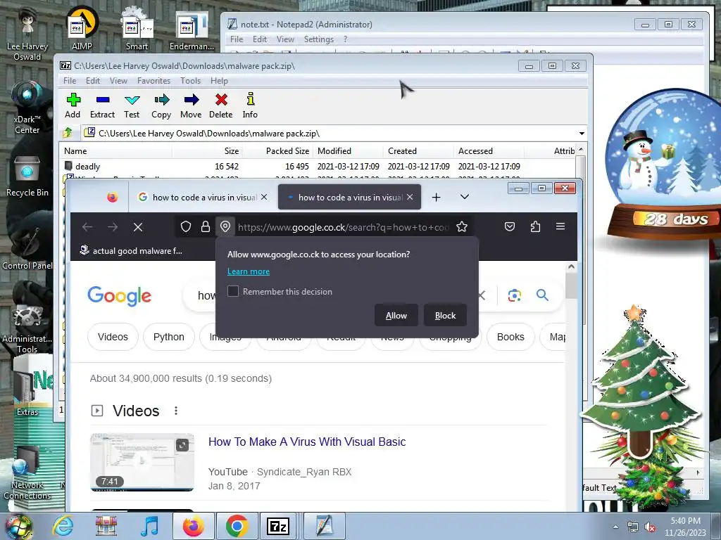The width and height of the screenshot is (721, 540).
Task: Click the red Delete icon in 7-Zip
Action: point(221,105)
